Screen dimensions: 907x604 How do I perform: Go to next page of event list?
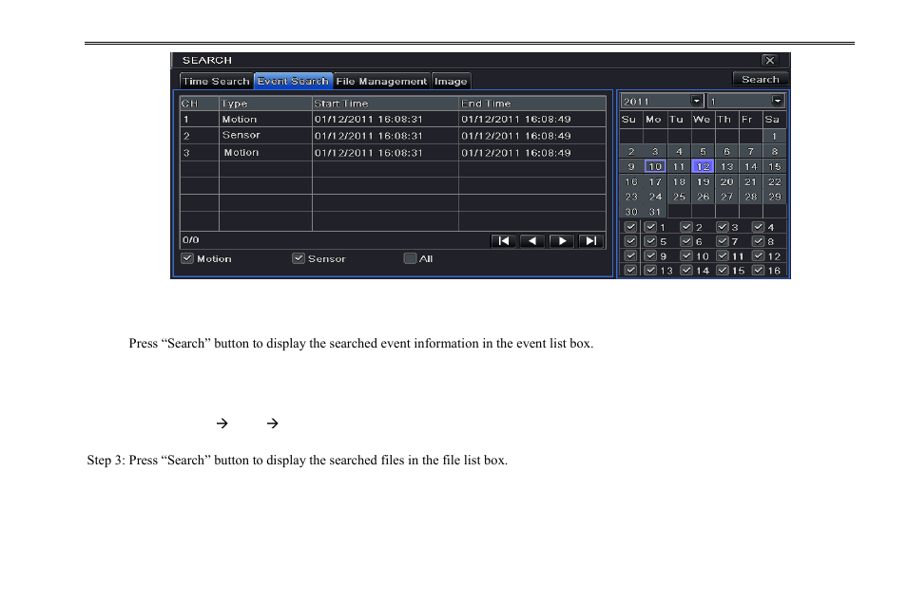click(562, 241)
